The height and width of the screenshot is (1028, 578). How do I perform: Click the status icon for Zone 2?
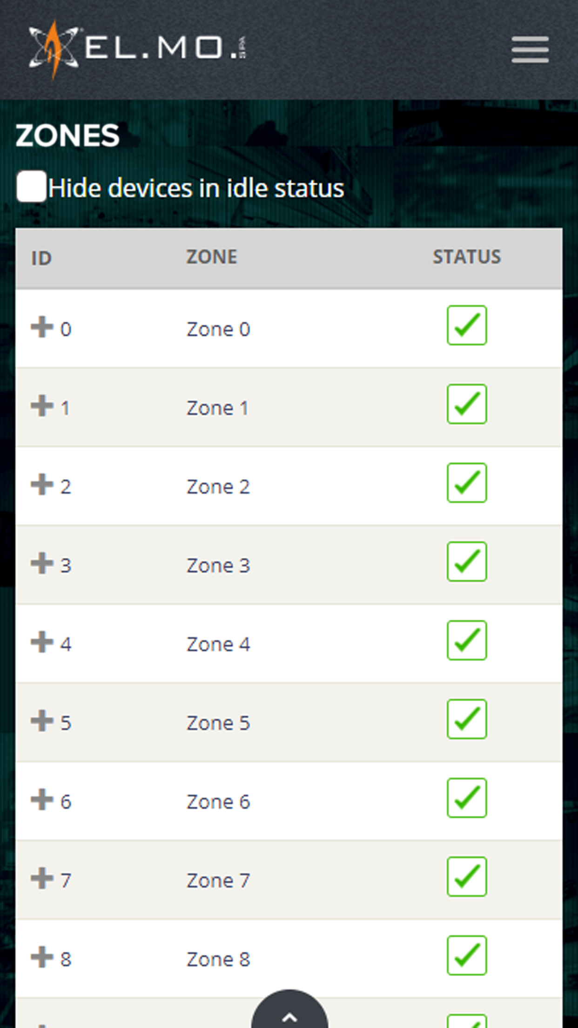click(x=467, y=483)
